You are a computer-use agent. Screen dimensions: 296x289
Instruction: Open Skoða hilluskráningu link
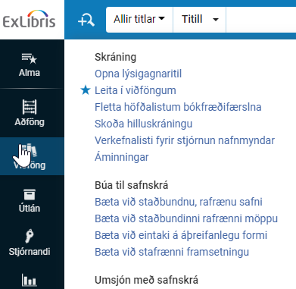pyautogui.click(x=143, y=124)
